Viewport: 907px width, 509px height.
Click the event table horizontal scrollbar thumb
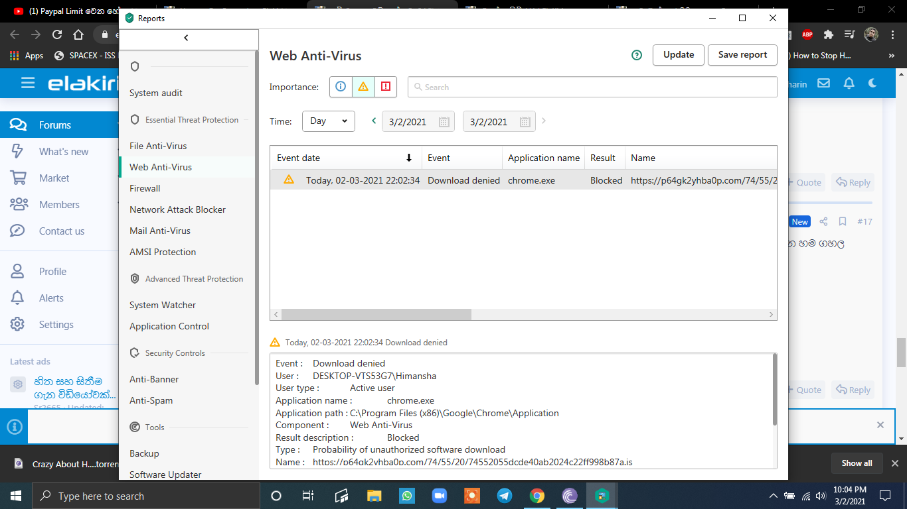[x=376, y=315]
